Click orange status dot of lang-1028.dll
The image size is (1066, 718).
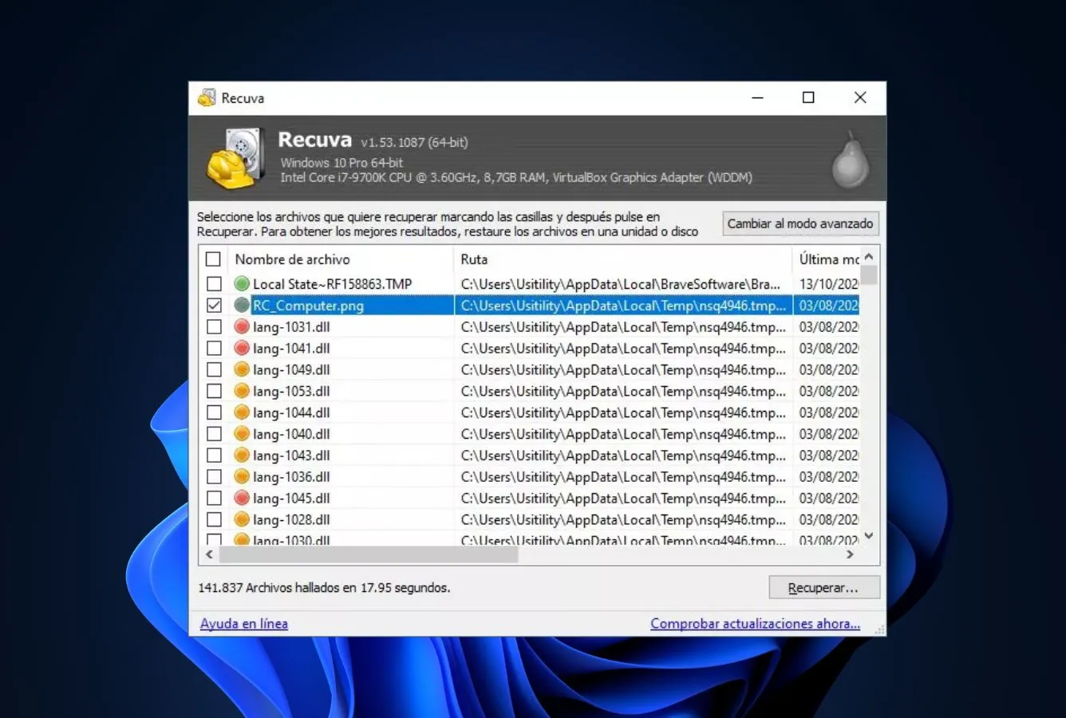(x=242, y=519)
